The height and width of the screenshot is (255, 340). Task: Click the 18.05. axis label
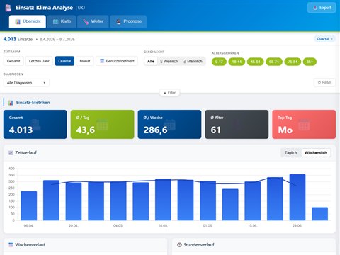coord(163,226)
